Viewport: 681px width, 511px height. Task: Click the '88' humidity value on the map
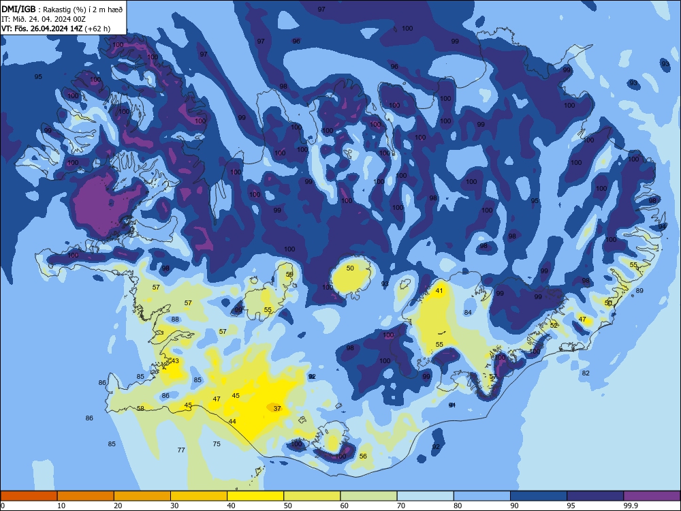[x=175, y=320]
